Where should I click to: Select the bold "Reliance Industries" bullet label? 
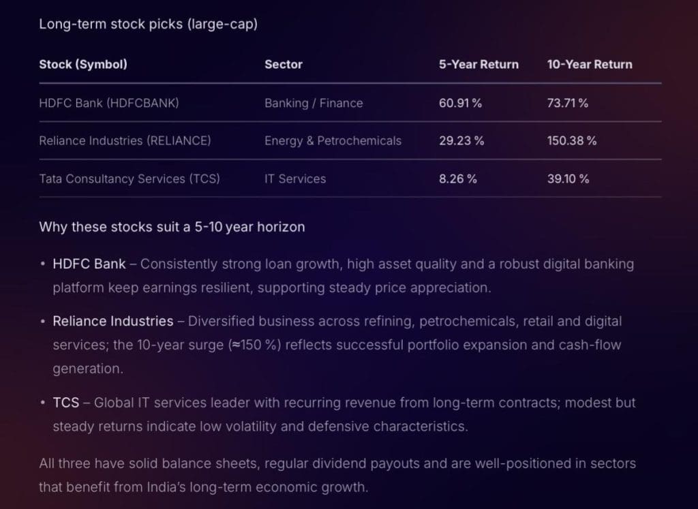(x=113, y=321)
